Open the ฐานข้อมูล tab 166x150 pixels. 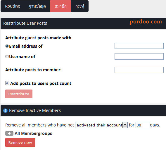(x=37, y=6)
